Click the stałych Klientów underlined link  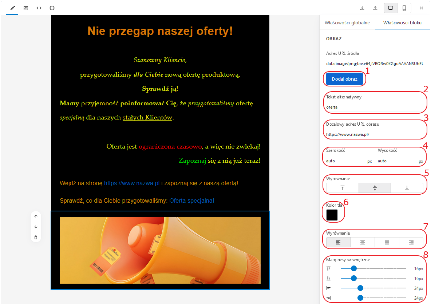point(147,117)
